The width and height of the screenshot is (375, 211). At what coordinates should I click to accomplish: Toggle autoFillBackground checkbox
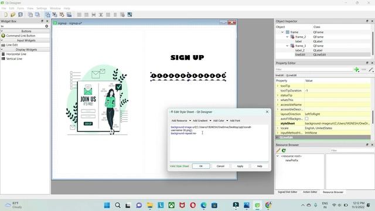[306, 118]
